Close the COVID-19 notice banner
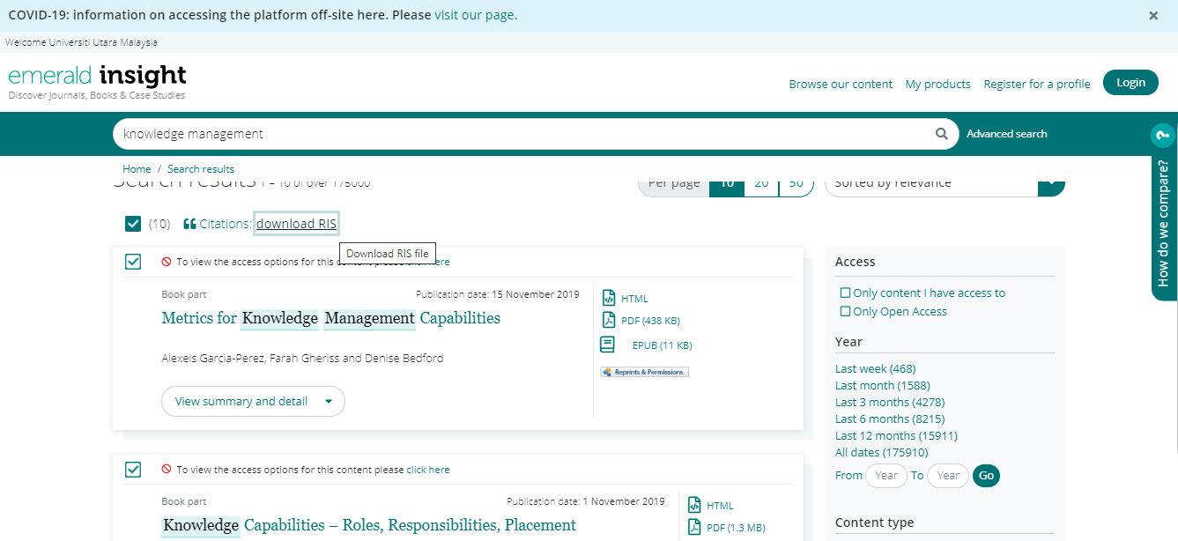The image size is (1178, 541). (1153, 16)
